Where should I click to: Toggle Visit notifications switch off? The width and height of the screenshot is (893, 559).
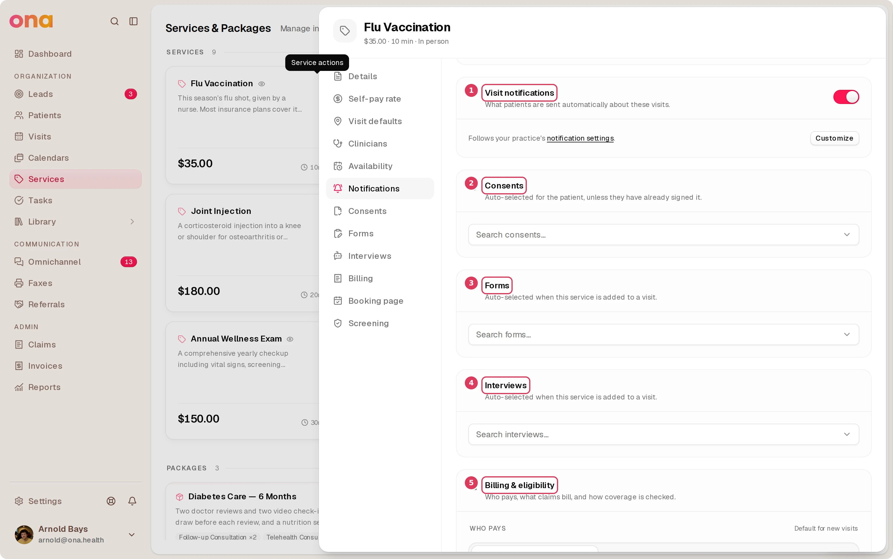846,97
